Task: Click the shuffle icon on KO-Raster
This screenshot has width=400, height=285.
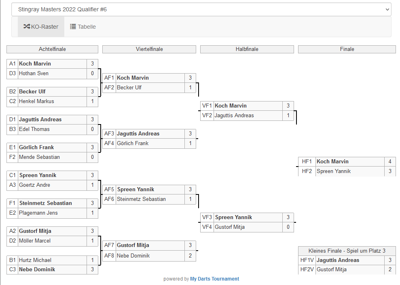Action: click(27, 27)
